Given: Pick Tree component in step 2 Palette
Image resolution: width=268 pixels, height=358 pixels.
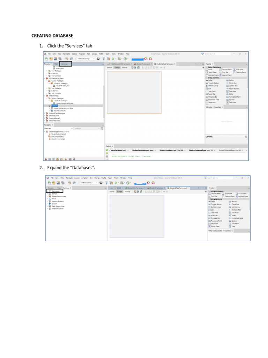Looking at the screenshot, I should coord(232,227).
